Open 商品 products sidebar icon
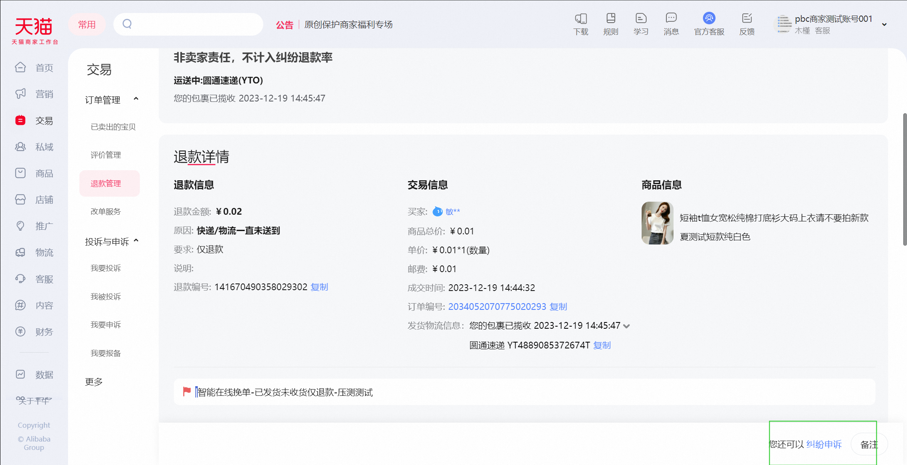Screen dimensions: 907x465 coord(20,173)
